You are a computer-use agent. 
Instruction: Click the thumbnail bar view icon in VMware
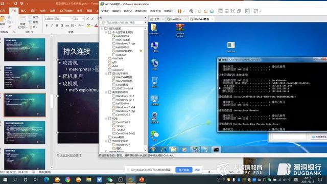pyautogui.click(x=226, y=11)
